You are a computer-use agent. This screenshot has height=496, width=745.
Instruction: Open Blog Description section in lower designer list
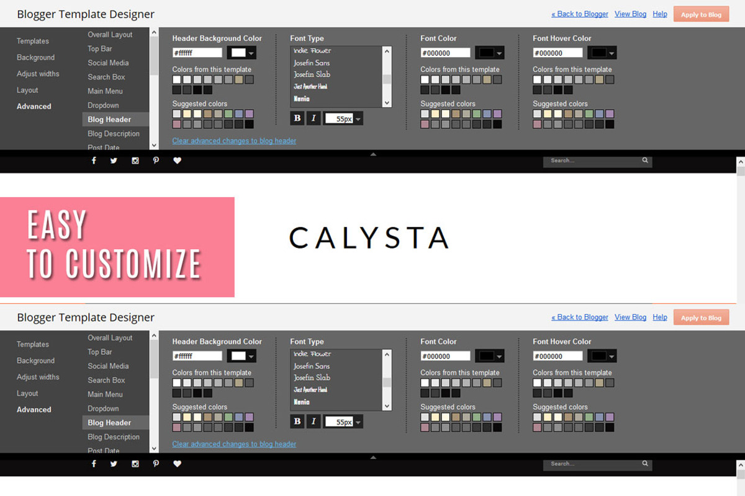(x=114, y=437)
